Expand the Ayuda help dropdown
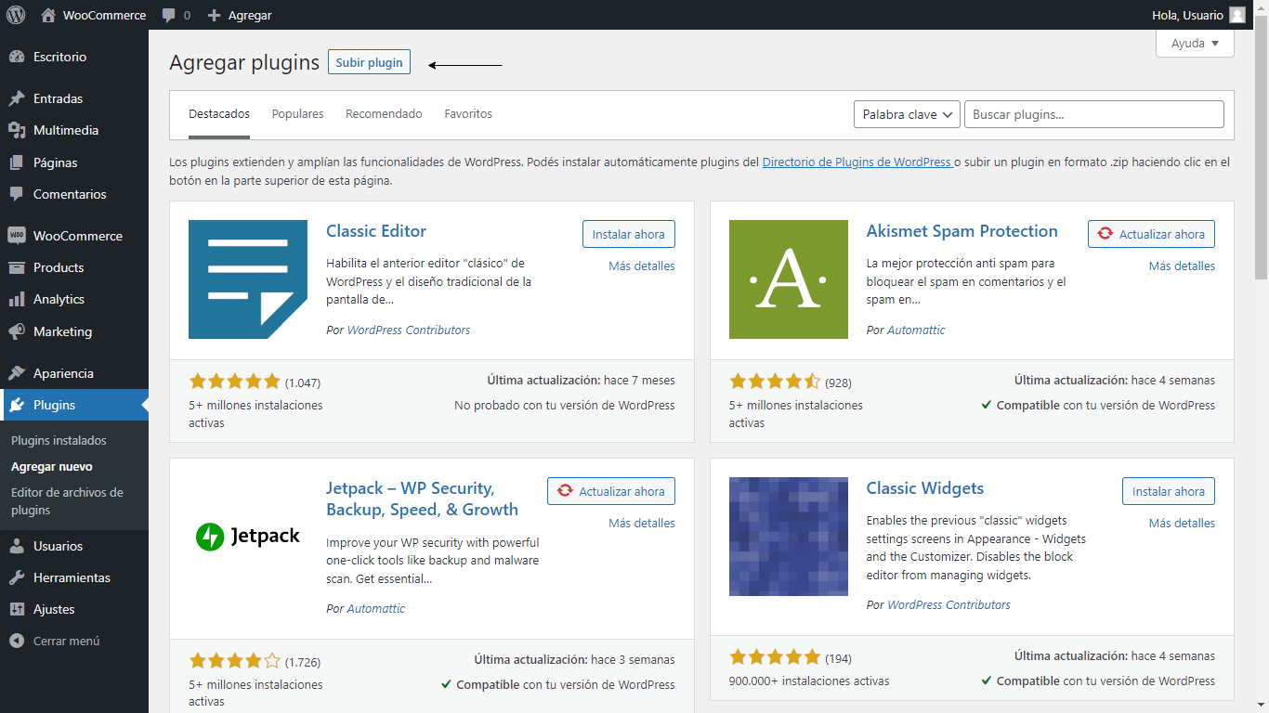The height and width of the screenshot is (713, 1269). pos(1195,44)
